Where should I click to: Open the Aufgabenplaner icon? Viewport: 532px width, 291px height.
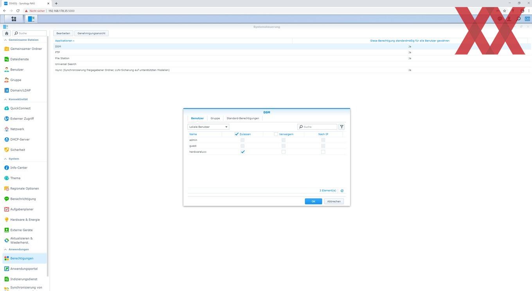(x=7, y=209)
